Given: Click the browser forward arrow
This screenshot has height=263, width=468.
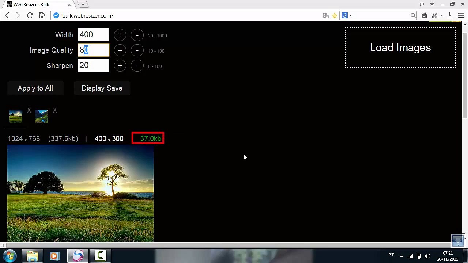Looking at the screenshot, I should pyautogui.click(x=18, y=15).
